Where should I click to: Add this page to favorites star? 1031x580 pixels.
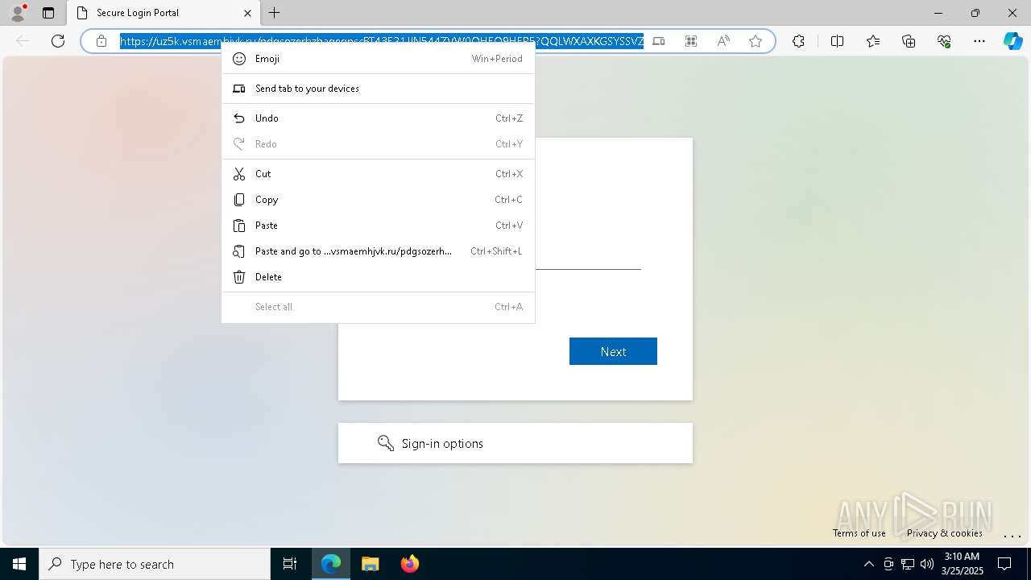click(x=756, y=41)
